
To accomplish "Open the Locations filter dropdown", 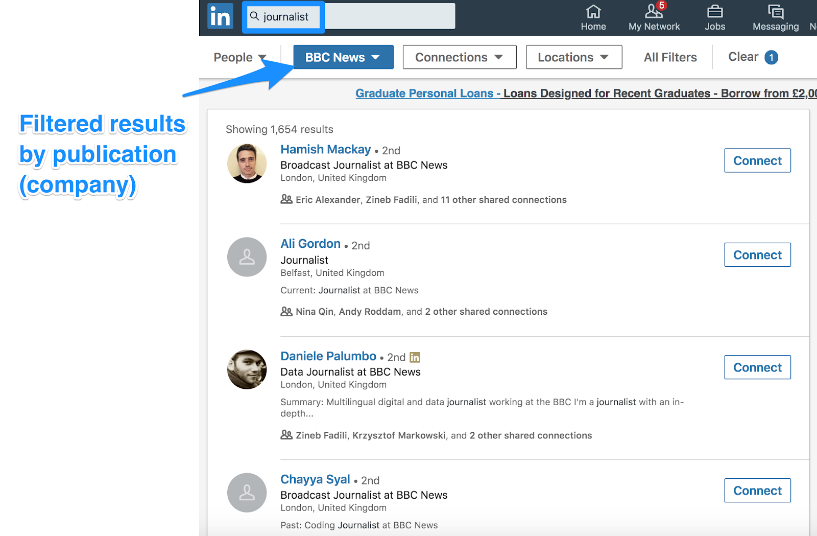I will point(573,57).
